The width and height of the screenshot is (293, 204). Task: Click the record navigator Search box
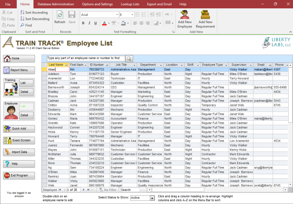tap(130, 190)
